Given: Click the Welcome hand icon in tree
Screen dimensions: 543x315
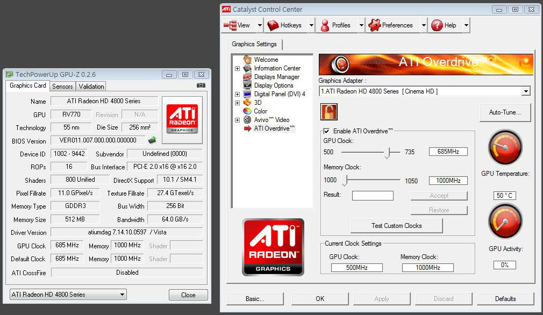Looking at the screenshot, I should point(247,60).
